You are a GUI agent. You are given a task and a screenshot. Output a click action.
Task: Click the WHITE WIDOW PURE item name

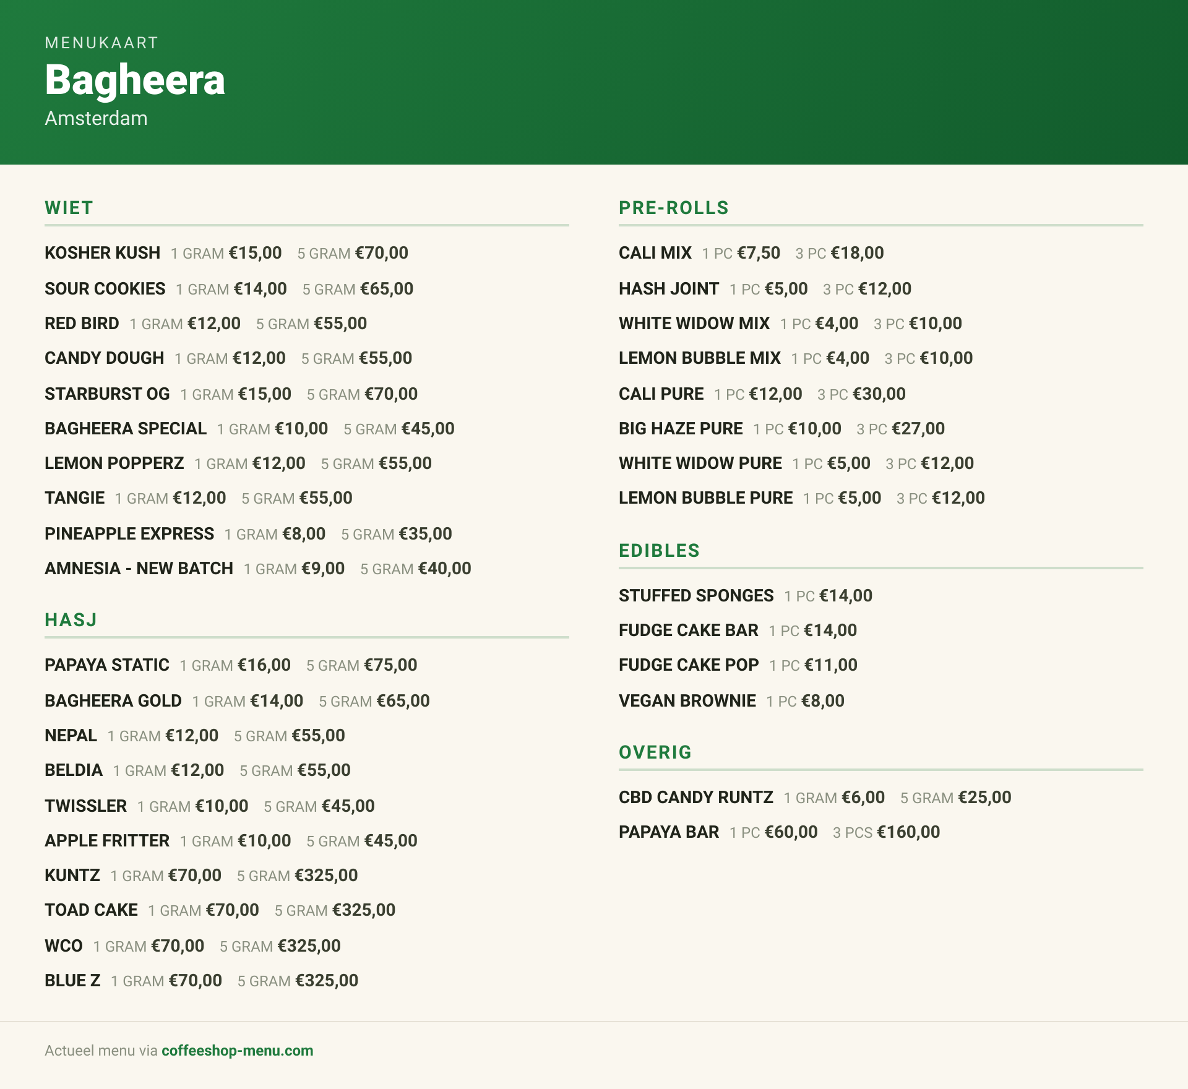pos(700,463)
